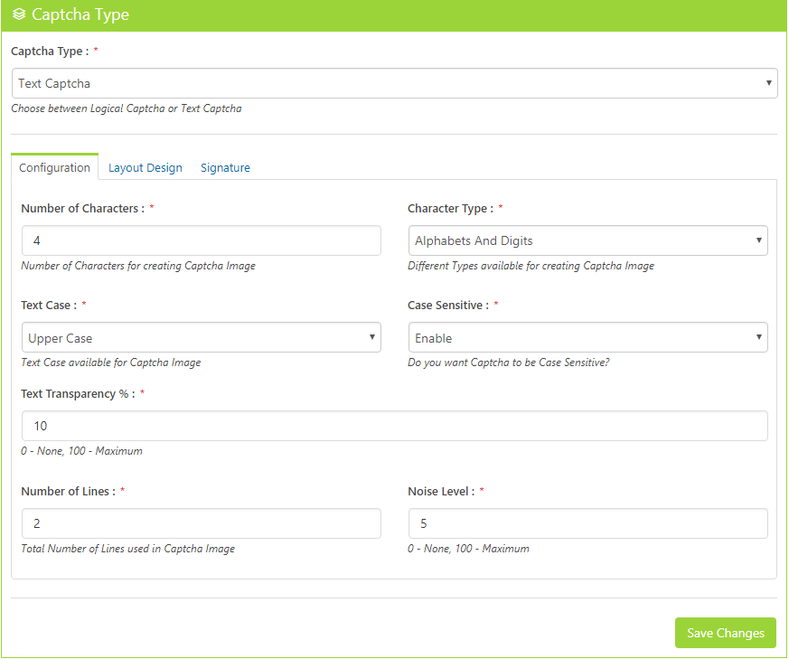The width and height of the screenshot is (789, 659).
Task: Select the Signature tab
Action: click(x=225, y=168)
